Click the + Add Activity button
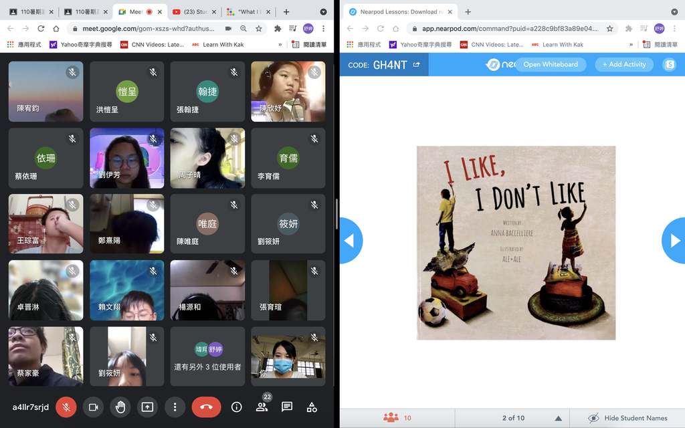Image resolution: width=685 pixels, height=428 pixels. click(624, 65)
